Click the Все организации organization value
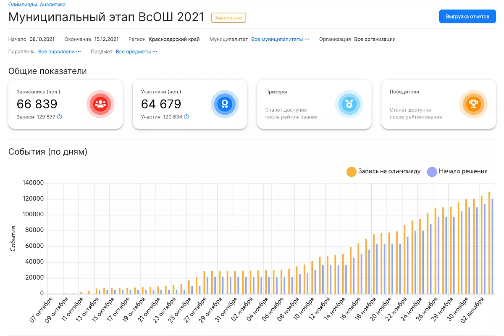The image size is (504, 336). [375, 39]
